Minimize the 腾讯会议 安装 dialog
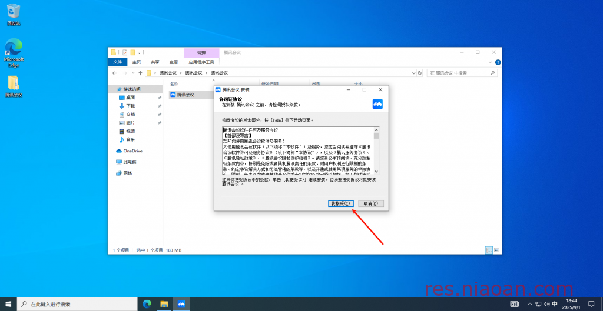Viewport: 603px width, 311px height. point(349,89)
